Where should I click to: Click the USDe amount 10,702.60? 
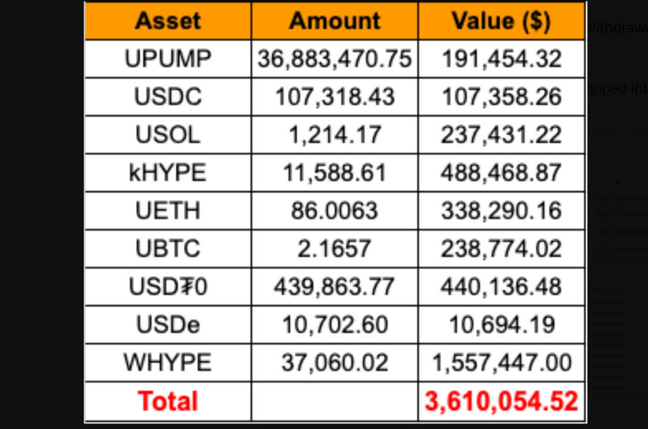[334, 325]
